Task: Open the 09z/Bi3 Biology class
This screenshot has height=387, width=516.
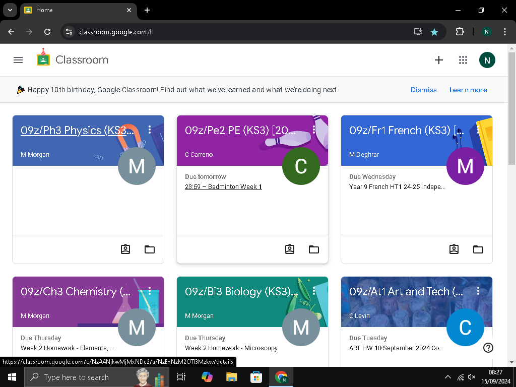Action: point(241,292)
